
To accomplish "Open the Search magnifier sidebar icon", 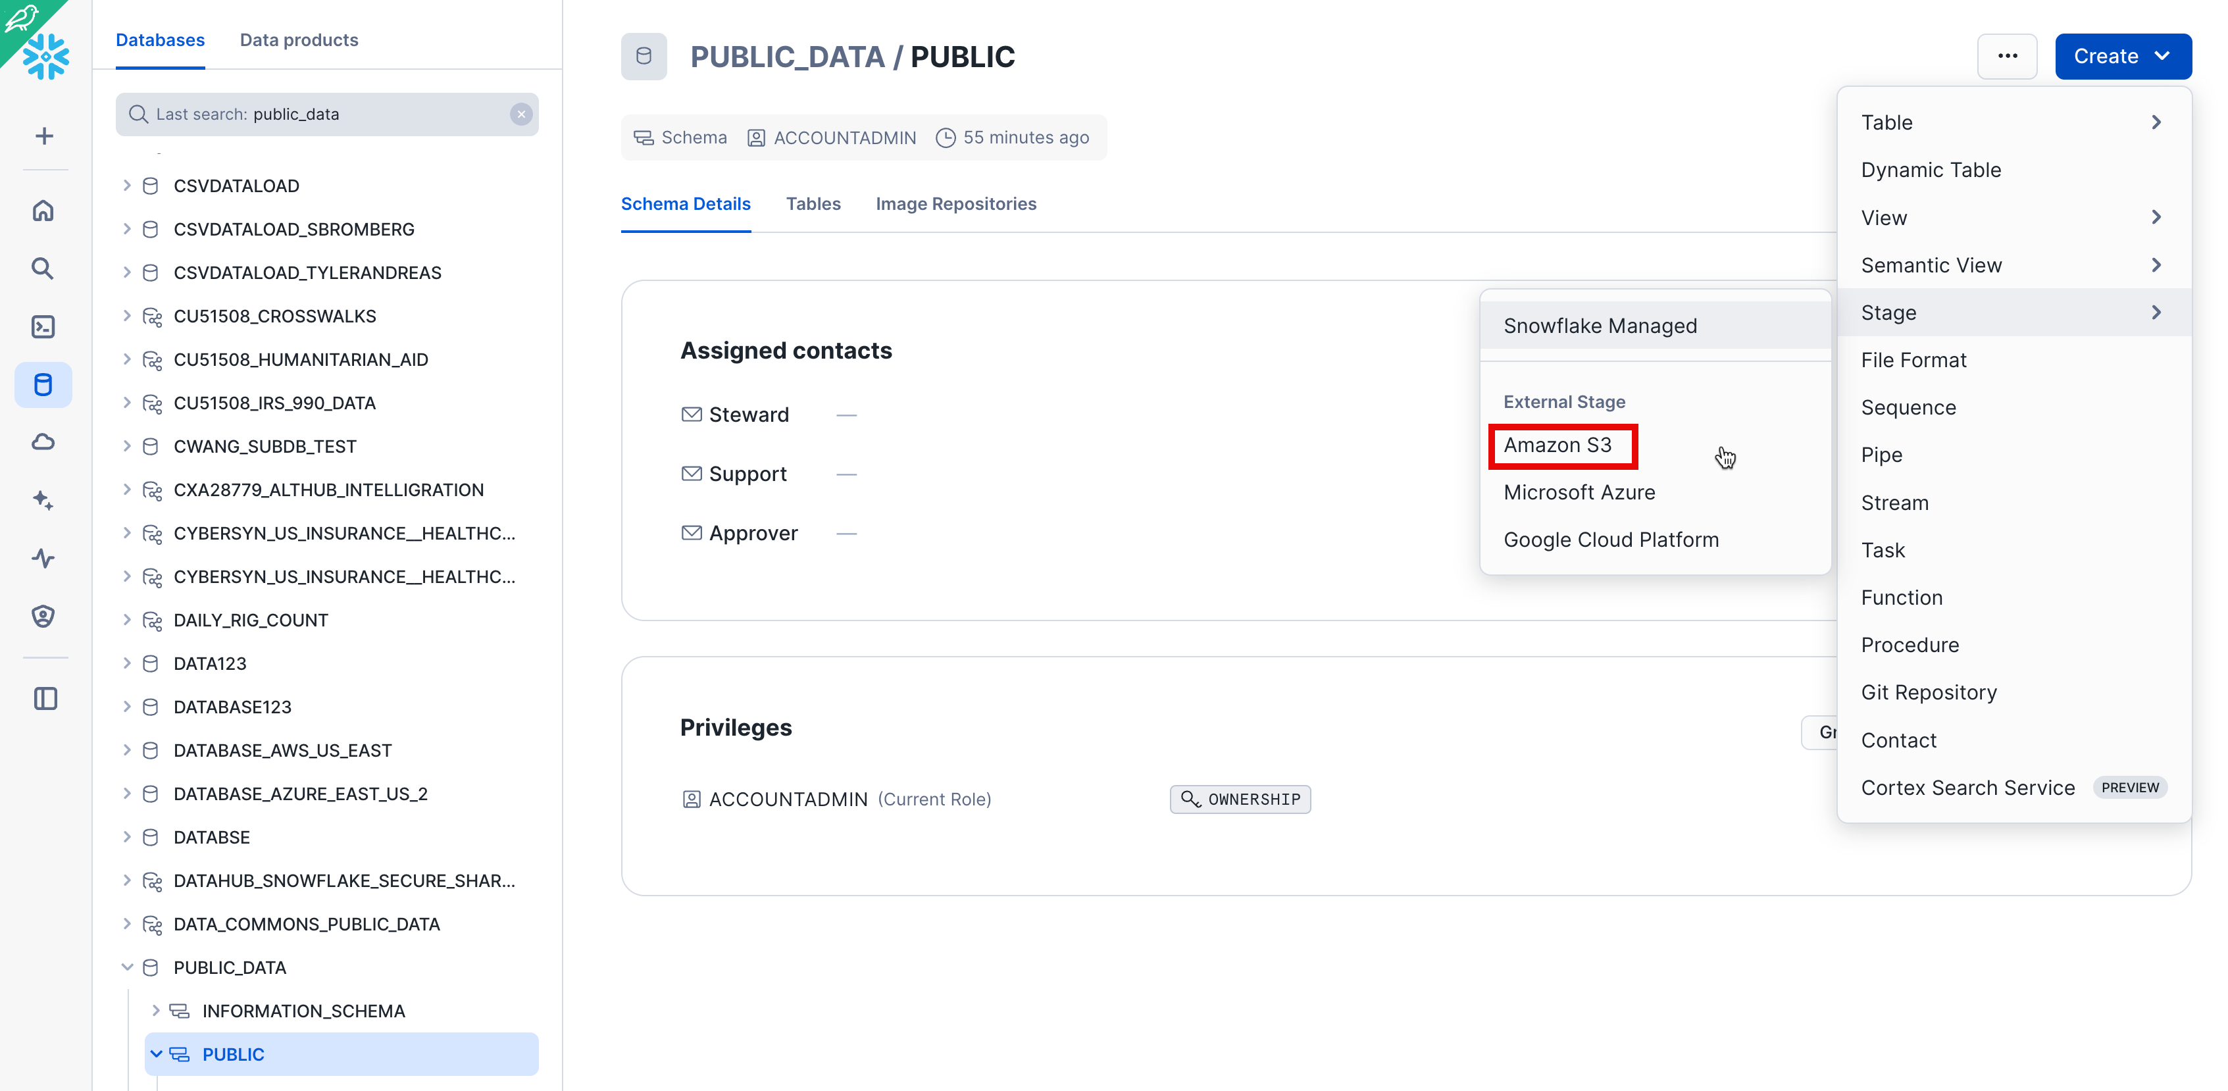I will tap(43, 268).
